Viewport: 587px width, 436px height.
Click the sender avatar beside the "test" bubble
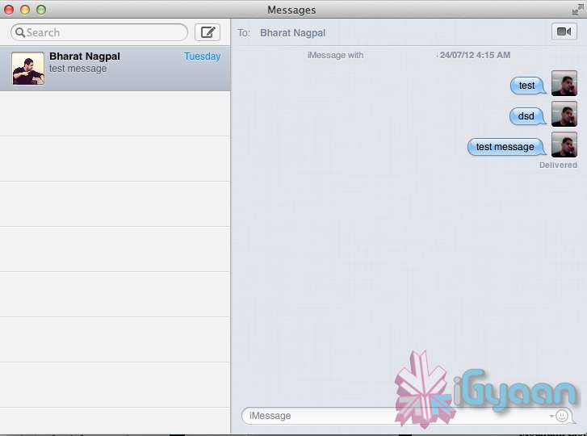point(564,84)
